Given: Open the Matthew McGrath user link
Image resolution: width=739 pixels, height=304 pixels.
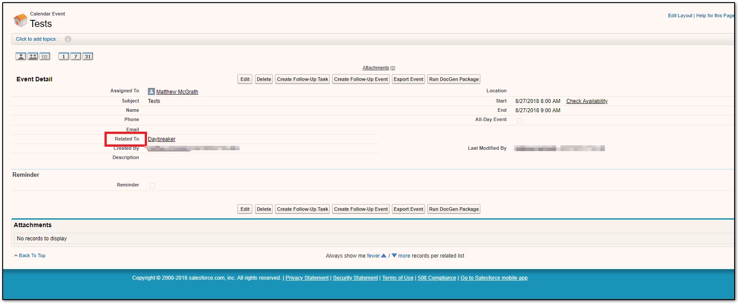Looking at the screenshot, I should 177,92.
